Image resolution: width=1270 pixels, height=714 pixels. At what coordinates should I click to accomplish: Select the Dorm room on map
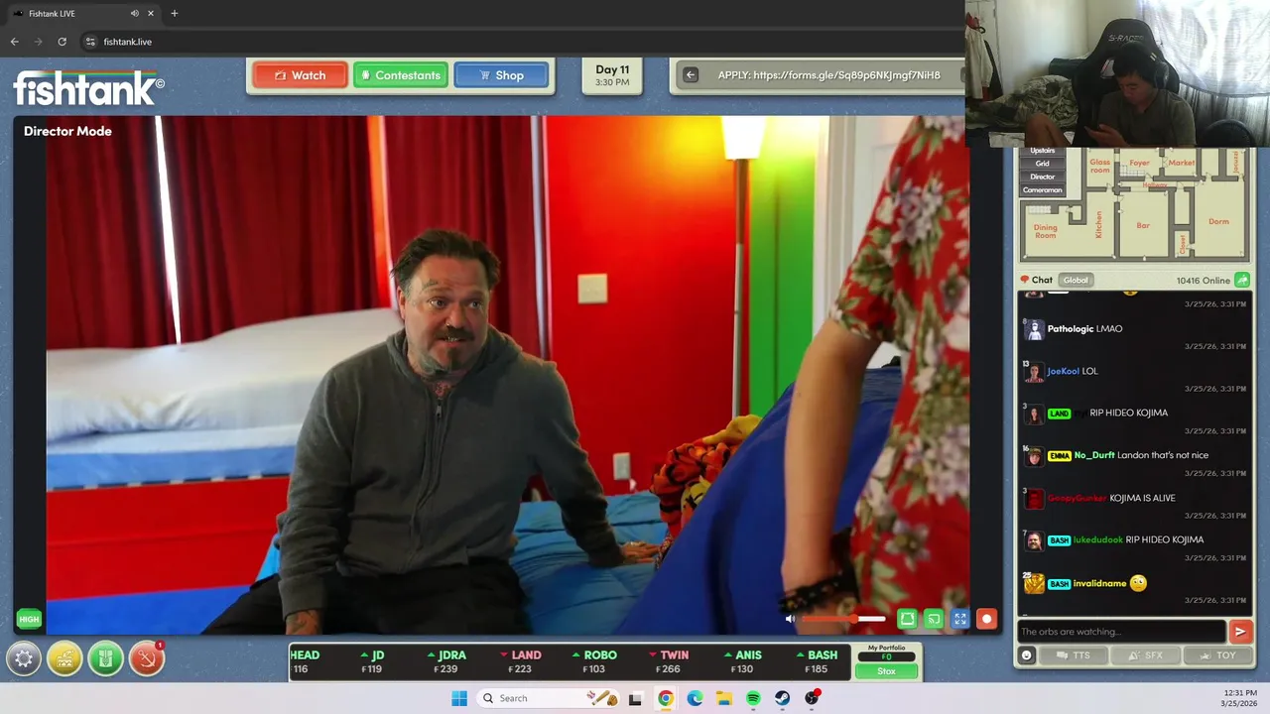pos(1218,221)
